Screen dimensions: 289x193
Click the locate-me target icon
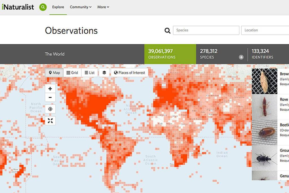(50, 109)
